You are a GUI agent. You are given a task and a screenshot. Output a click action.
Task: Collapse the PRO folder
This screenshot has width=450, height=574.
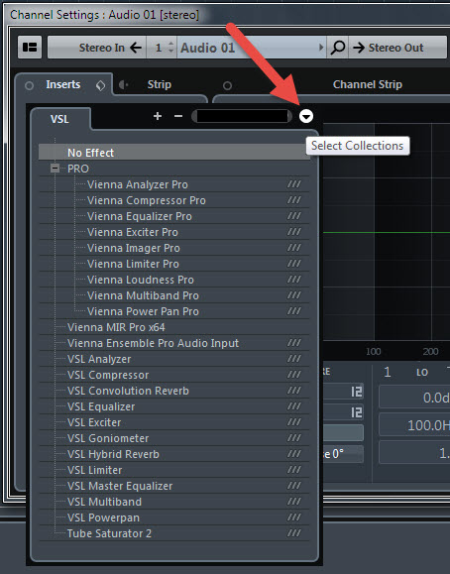pyautogui.click(x=55, y=169)
